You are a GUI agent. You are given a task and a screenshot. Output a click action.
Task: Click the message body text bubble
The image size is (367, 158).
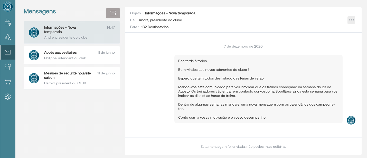[x=258, y=89]
